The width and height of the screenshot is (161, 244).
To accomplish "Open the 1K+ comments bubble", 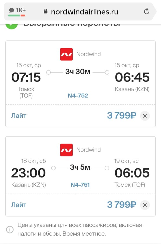I will pyautogui.click(x=17, y=11).
